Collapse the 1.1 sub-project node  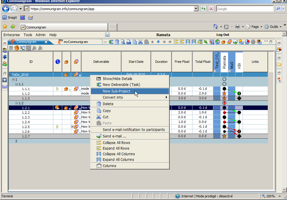point(17,84)
